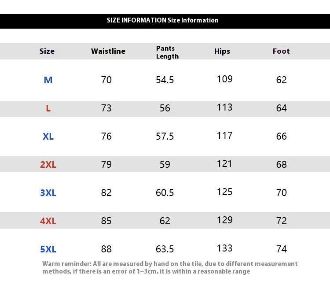
Task: Click the blue M size label
Action: click(48, 80)
